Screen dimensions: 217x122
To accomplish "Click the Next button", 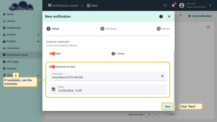I will (x=168, y=107).
